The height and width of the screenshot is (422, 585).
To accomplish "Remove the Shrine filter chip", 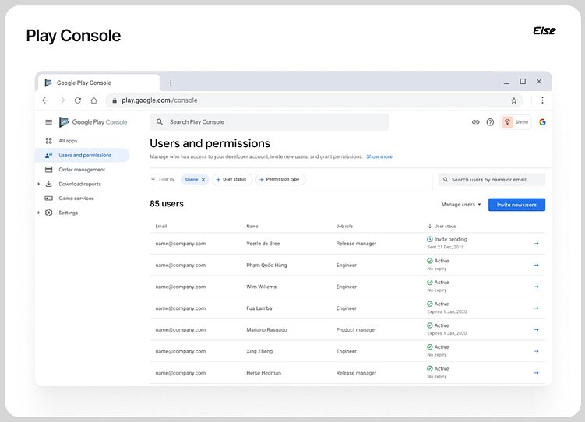I will point(203,180).
